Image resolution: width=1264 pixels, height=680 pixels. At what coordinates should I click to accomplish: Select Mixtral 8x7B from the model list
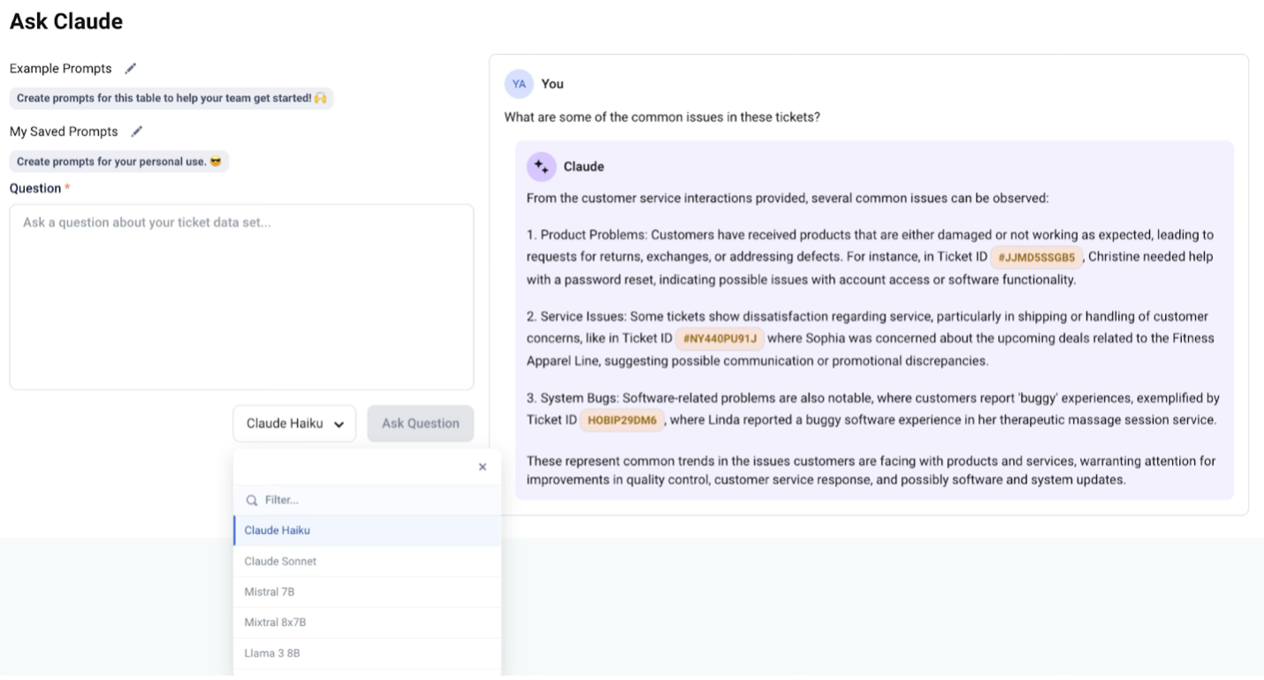(x=274, y=622)
